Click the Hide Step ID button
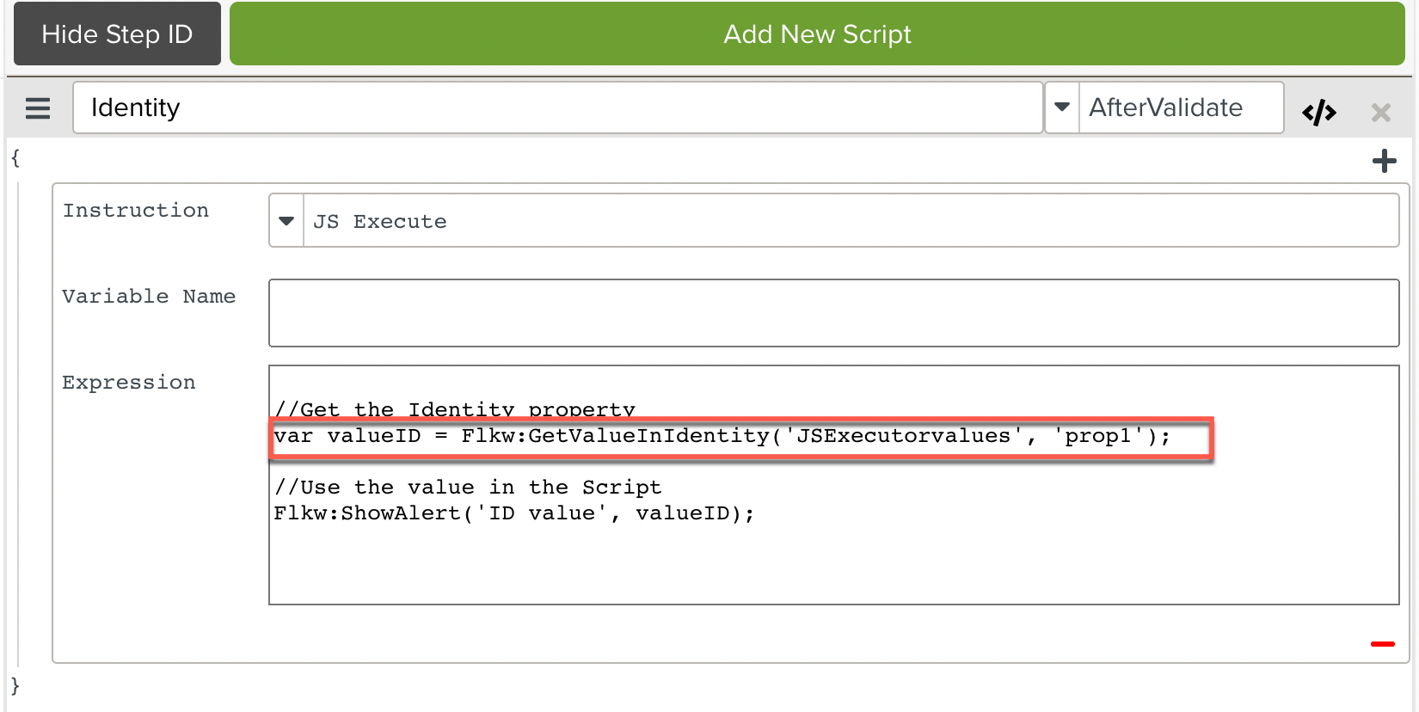The height and width of the screenshot is (712, 1419). click(117, 34)
